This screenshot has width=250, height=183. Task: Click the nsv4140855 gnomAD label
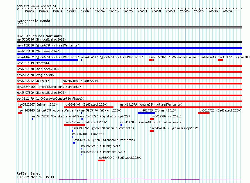tap(151, 122)
